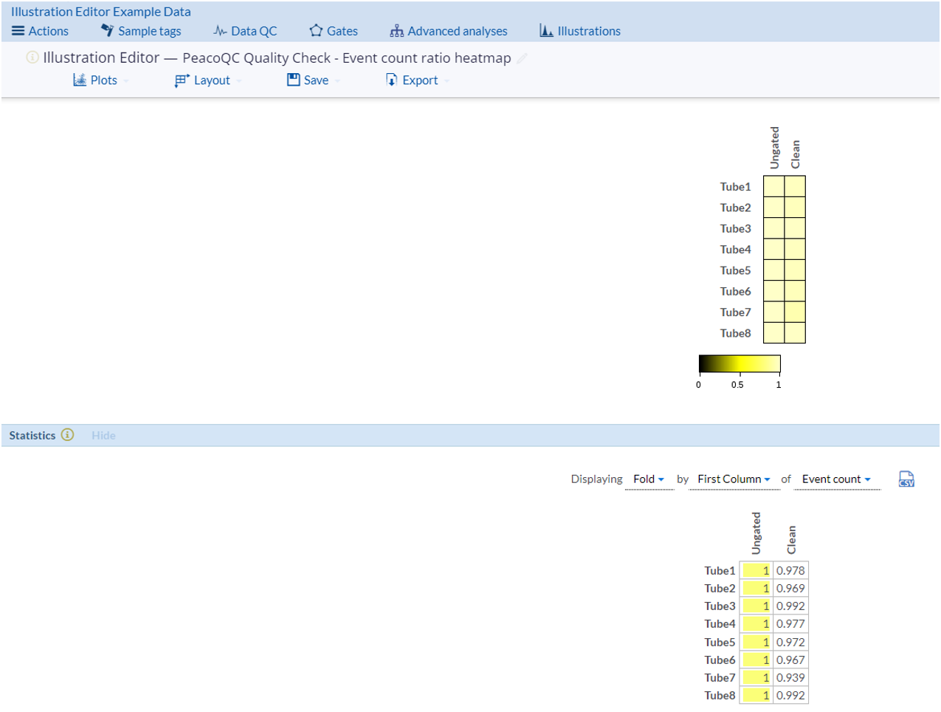Click the heatmap color scale legend bar
This screenshot has height=712, width=941.
tap(740, 363)
